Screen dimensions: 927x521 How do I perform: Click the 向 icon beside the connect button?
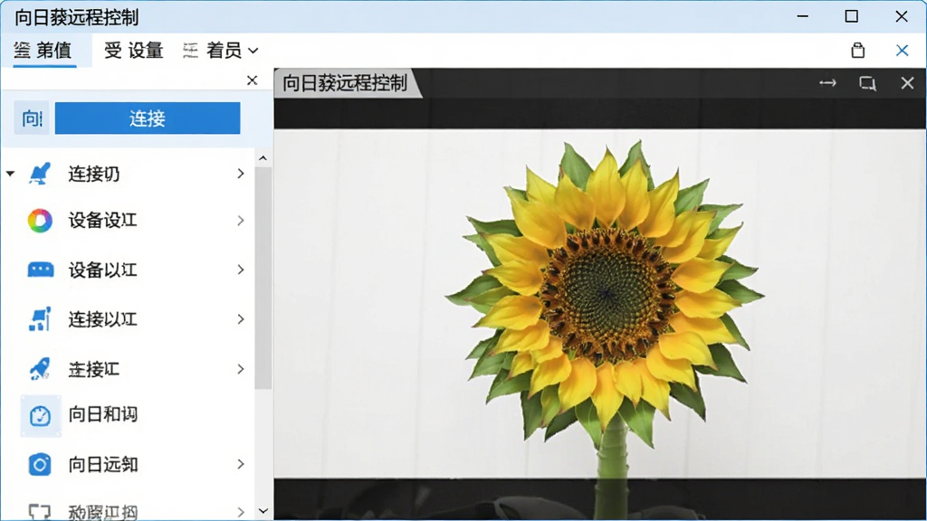point(32,118)
